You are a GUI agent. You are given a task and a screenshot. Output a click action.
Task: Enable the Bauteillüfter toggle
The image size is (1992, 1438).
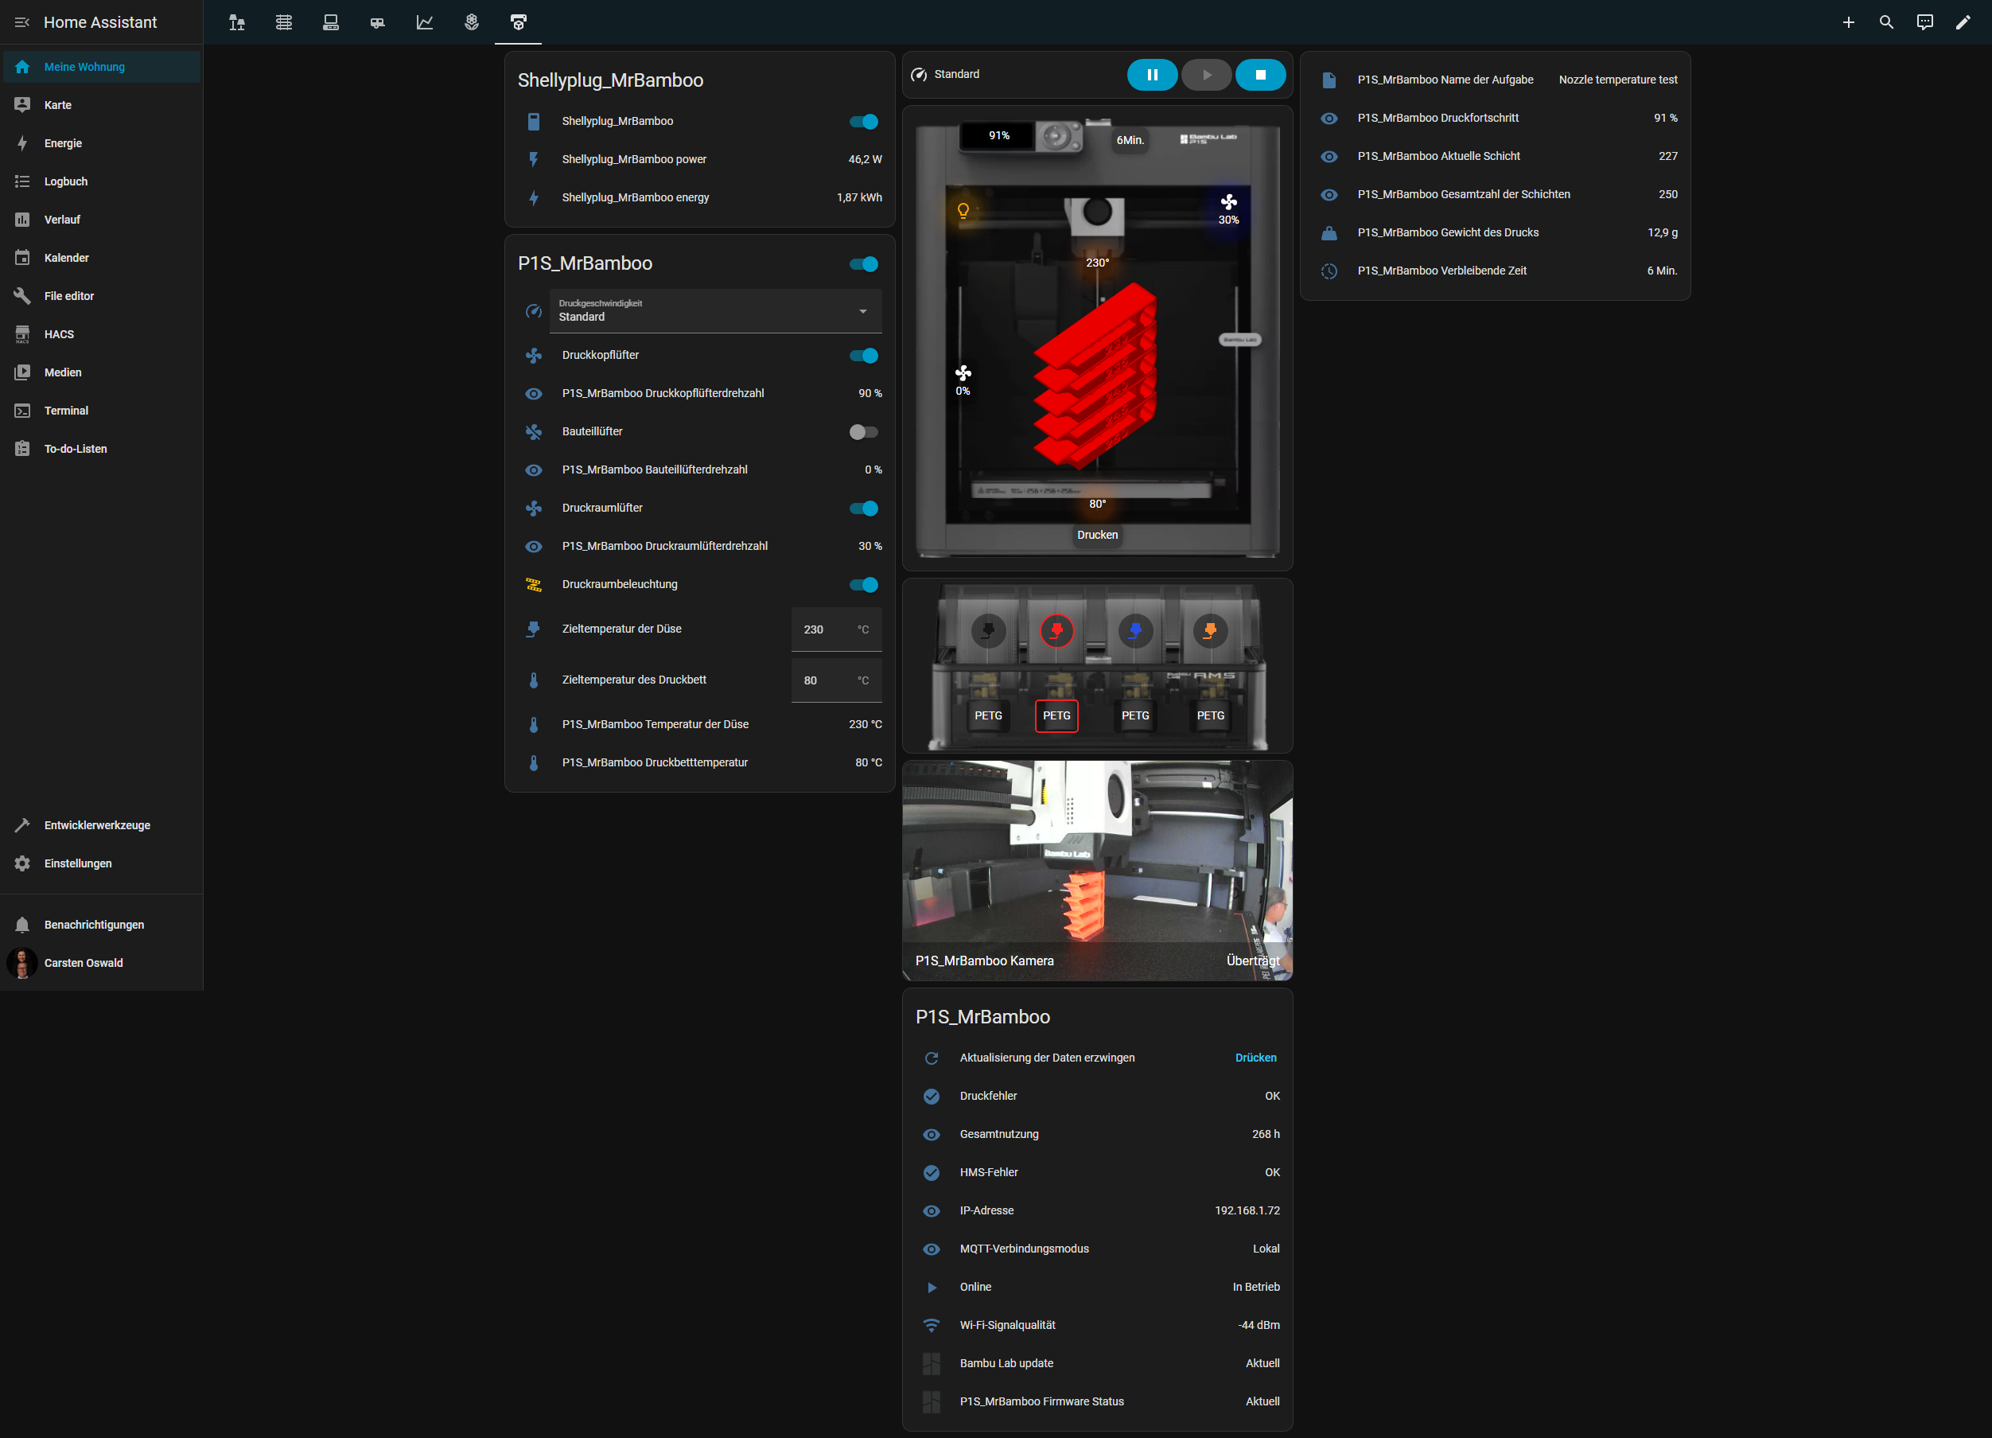[x=863, y=431]
